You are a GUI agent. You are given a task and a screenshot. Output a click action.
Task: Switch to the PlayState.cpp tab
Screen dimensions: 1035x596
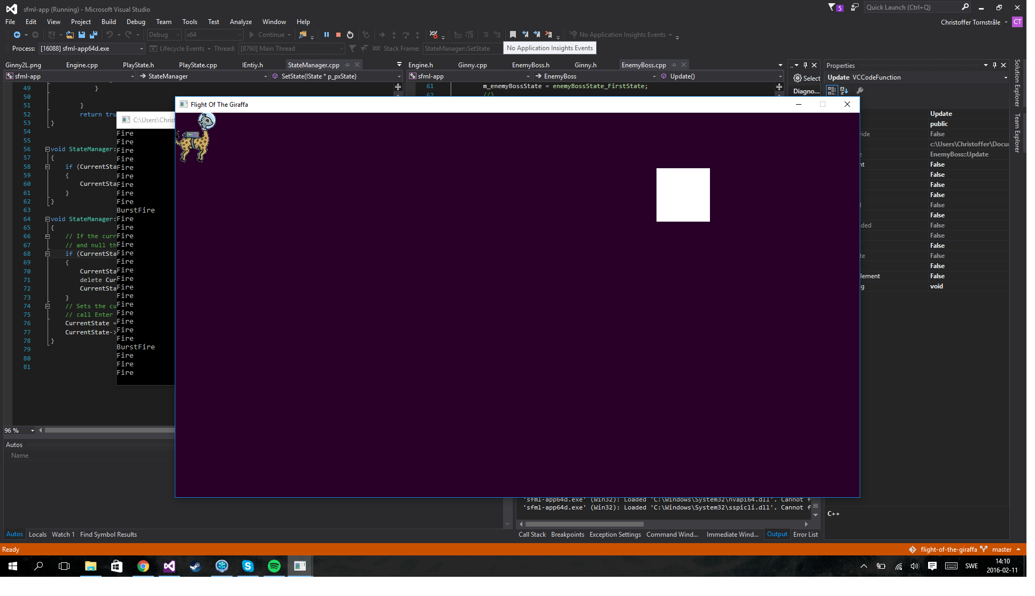[198, 65]
